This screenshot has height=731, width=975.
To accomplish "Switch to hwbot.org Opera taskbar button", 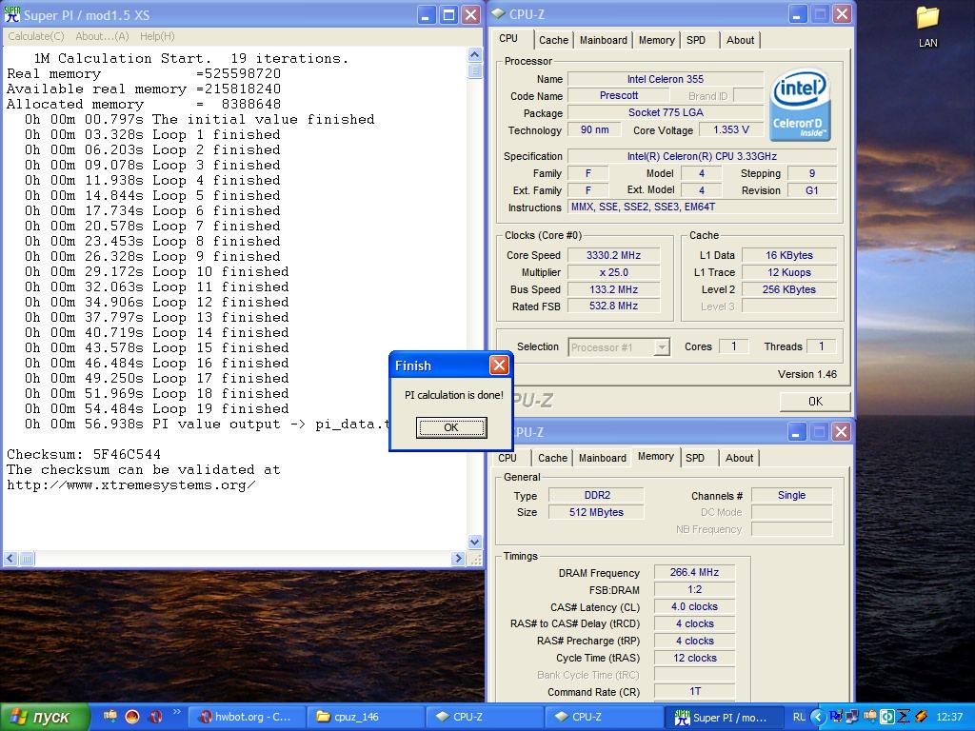I will pyautogui.click(x=247, y=717).
